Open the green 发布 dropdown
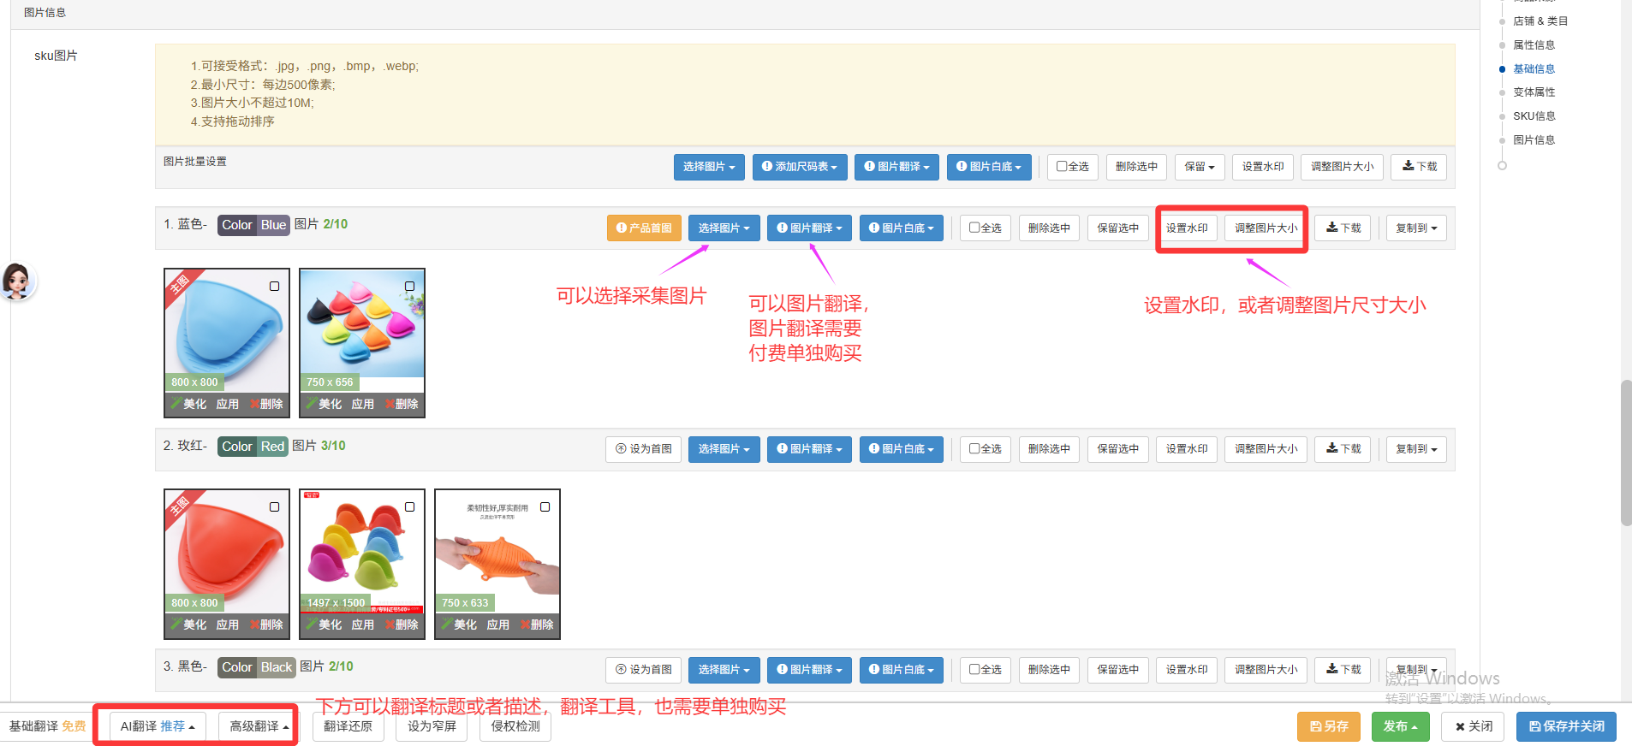The height and width of the screenshot is (746, 1632). click(x=1400, y=726)
